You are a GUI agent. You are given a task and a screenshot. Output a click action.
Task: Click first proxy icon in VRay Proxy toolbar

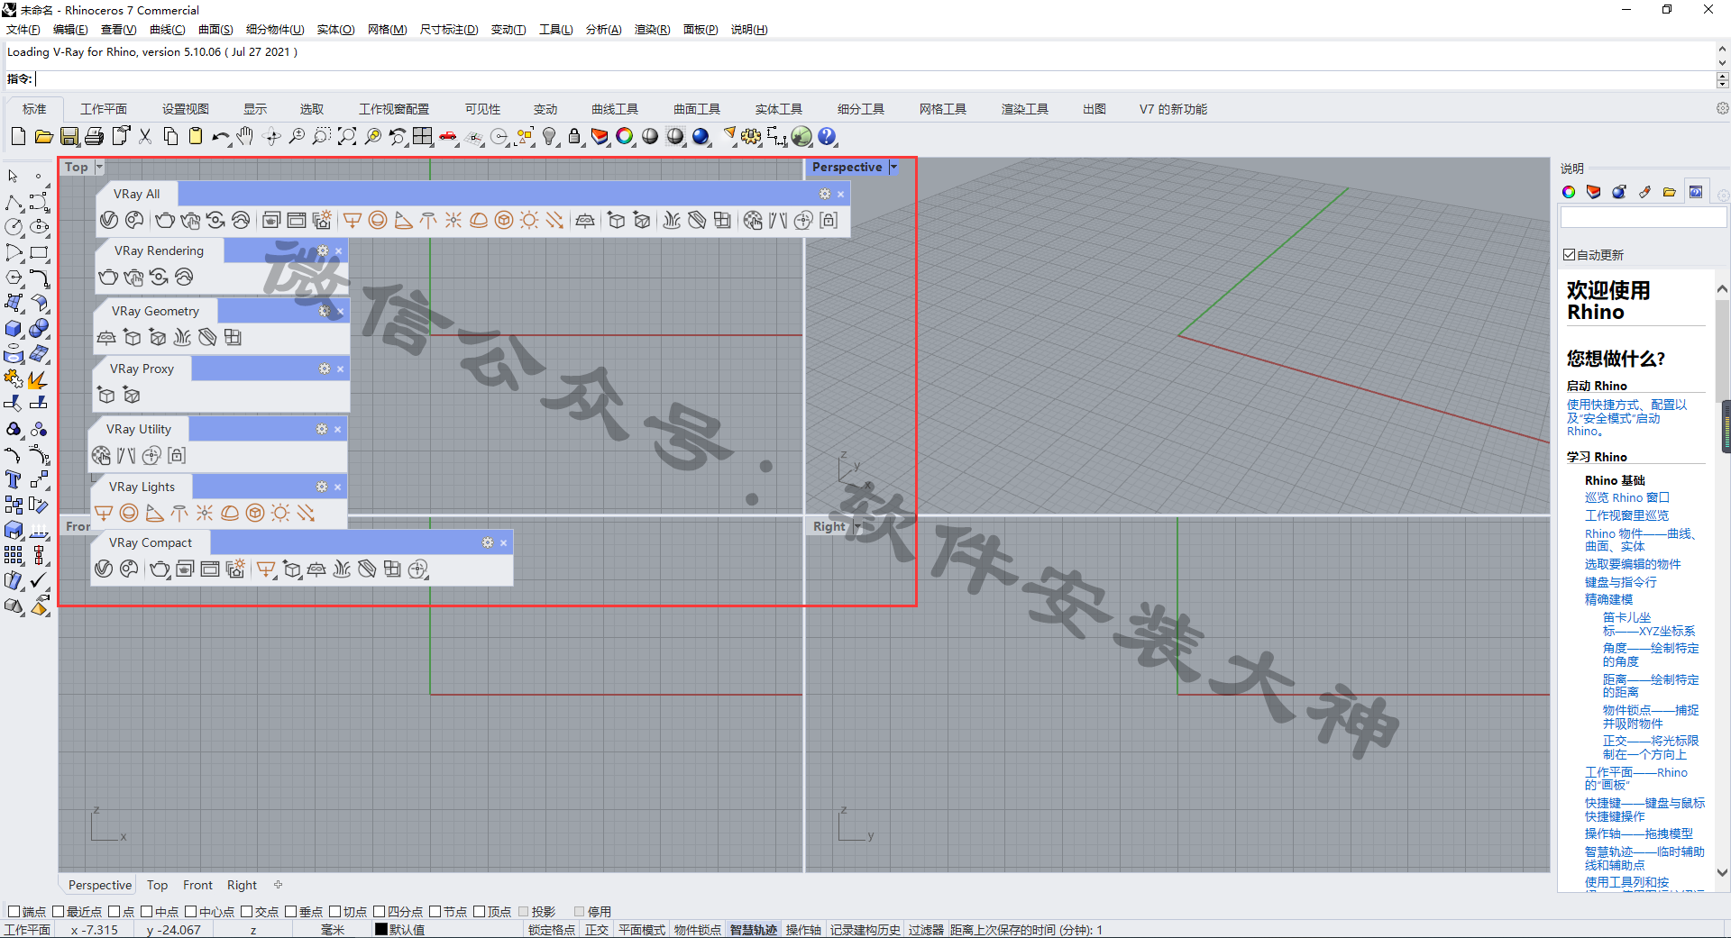point(106,396)
